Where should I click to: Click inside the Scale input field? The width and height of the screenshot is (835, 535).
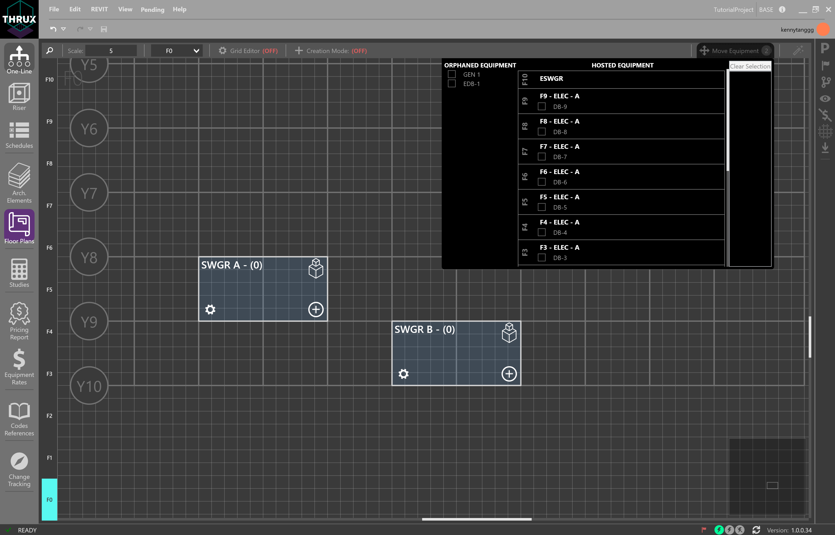click(x=111, y=50)
